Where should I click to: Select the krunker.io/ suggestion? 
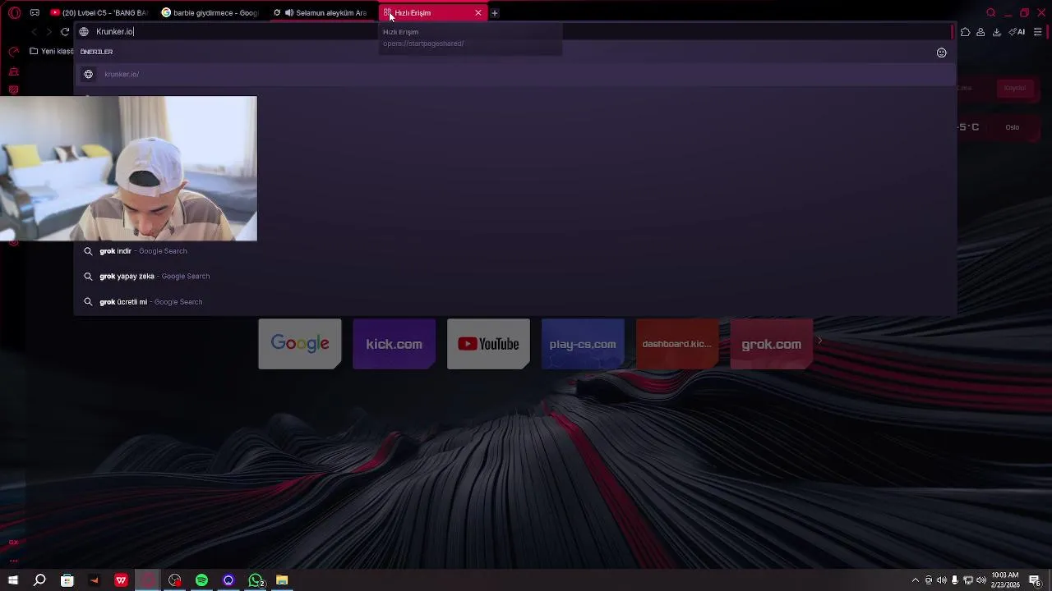(515, 74)
